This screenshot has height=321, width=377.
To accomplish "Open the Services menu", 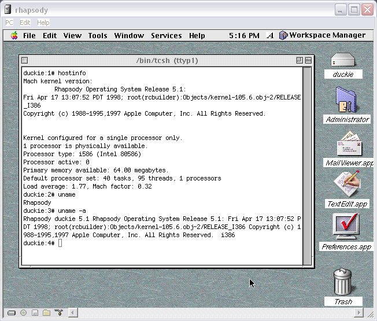I will (x=167, y=36).
